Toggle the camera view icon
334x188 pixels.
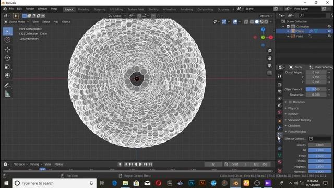point(270,65)
